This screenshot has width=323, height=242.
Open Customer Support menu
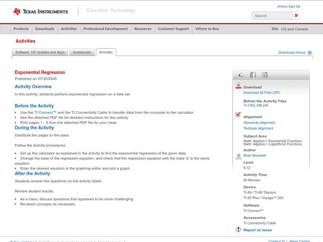pyautogui.click(x=174, y=29)
